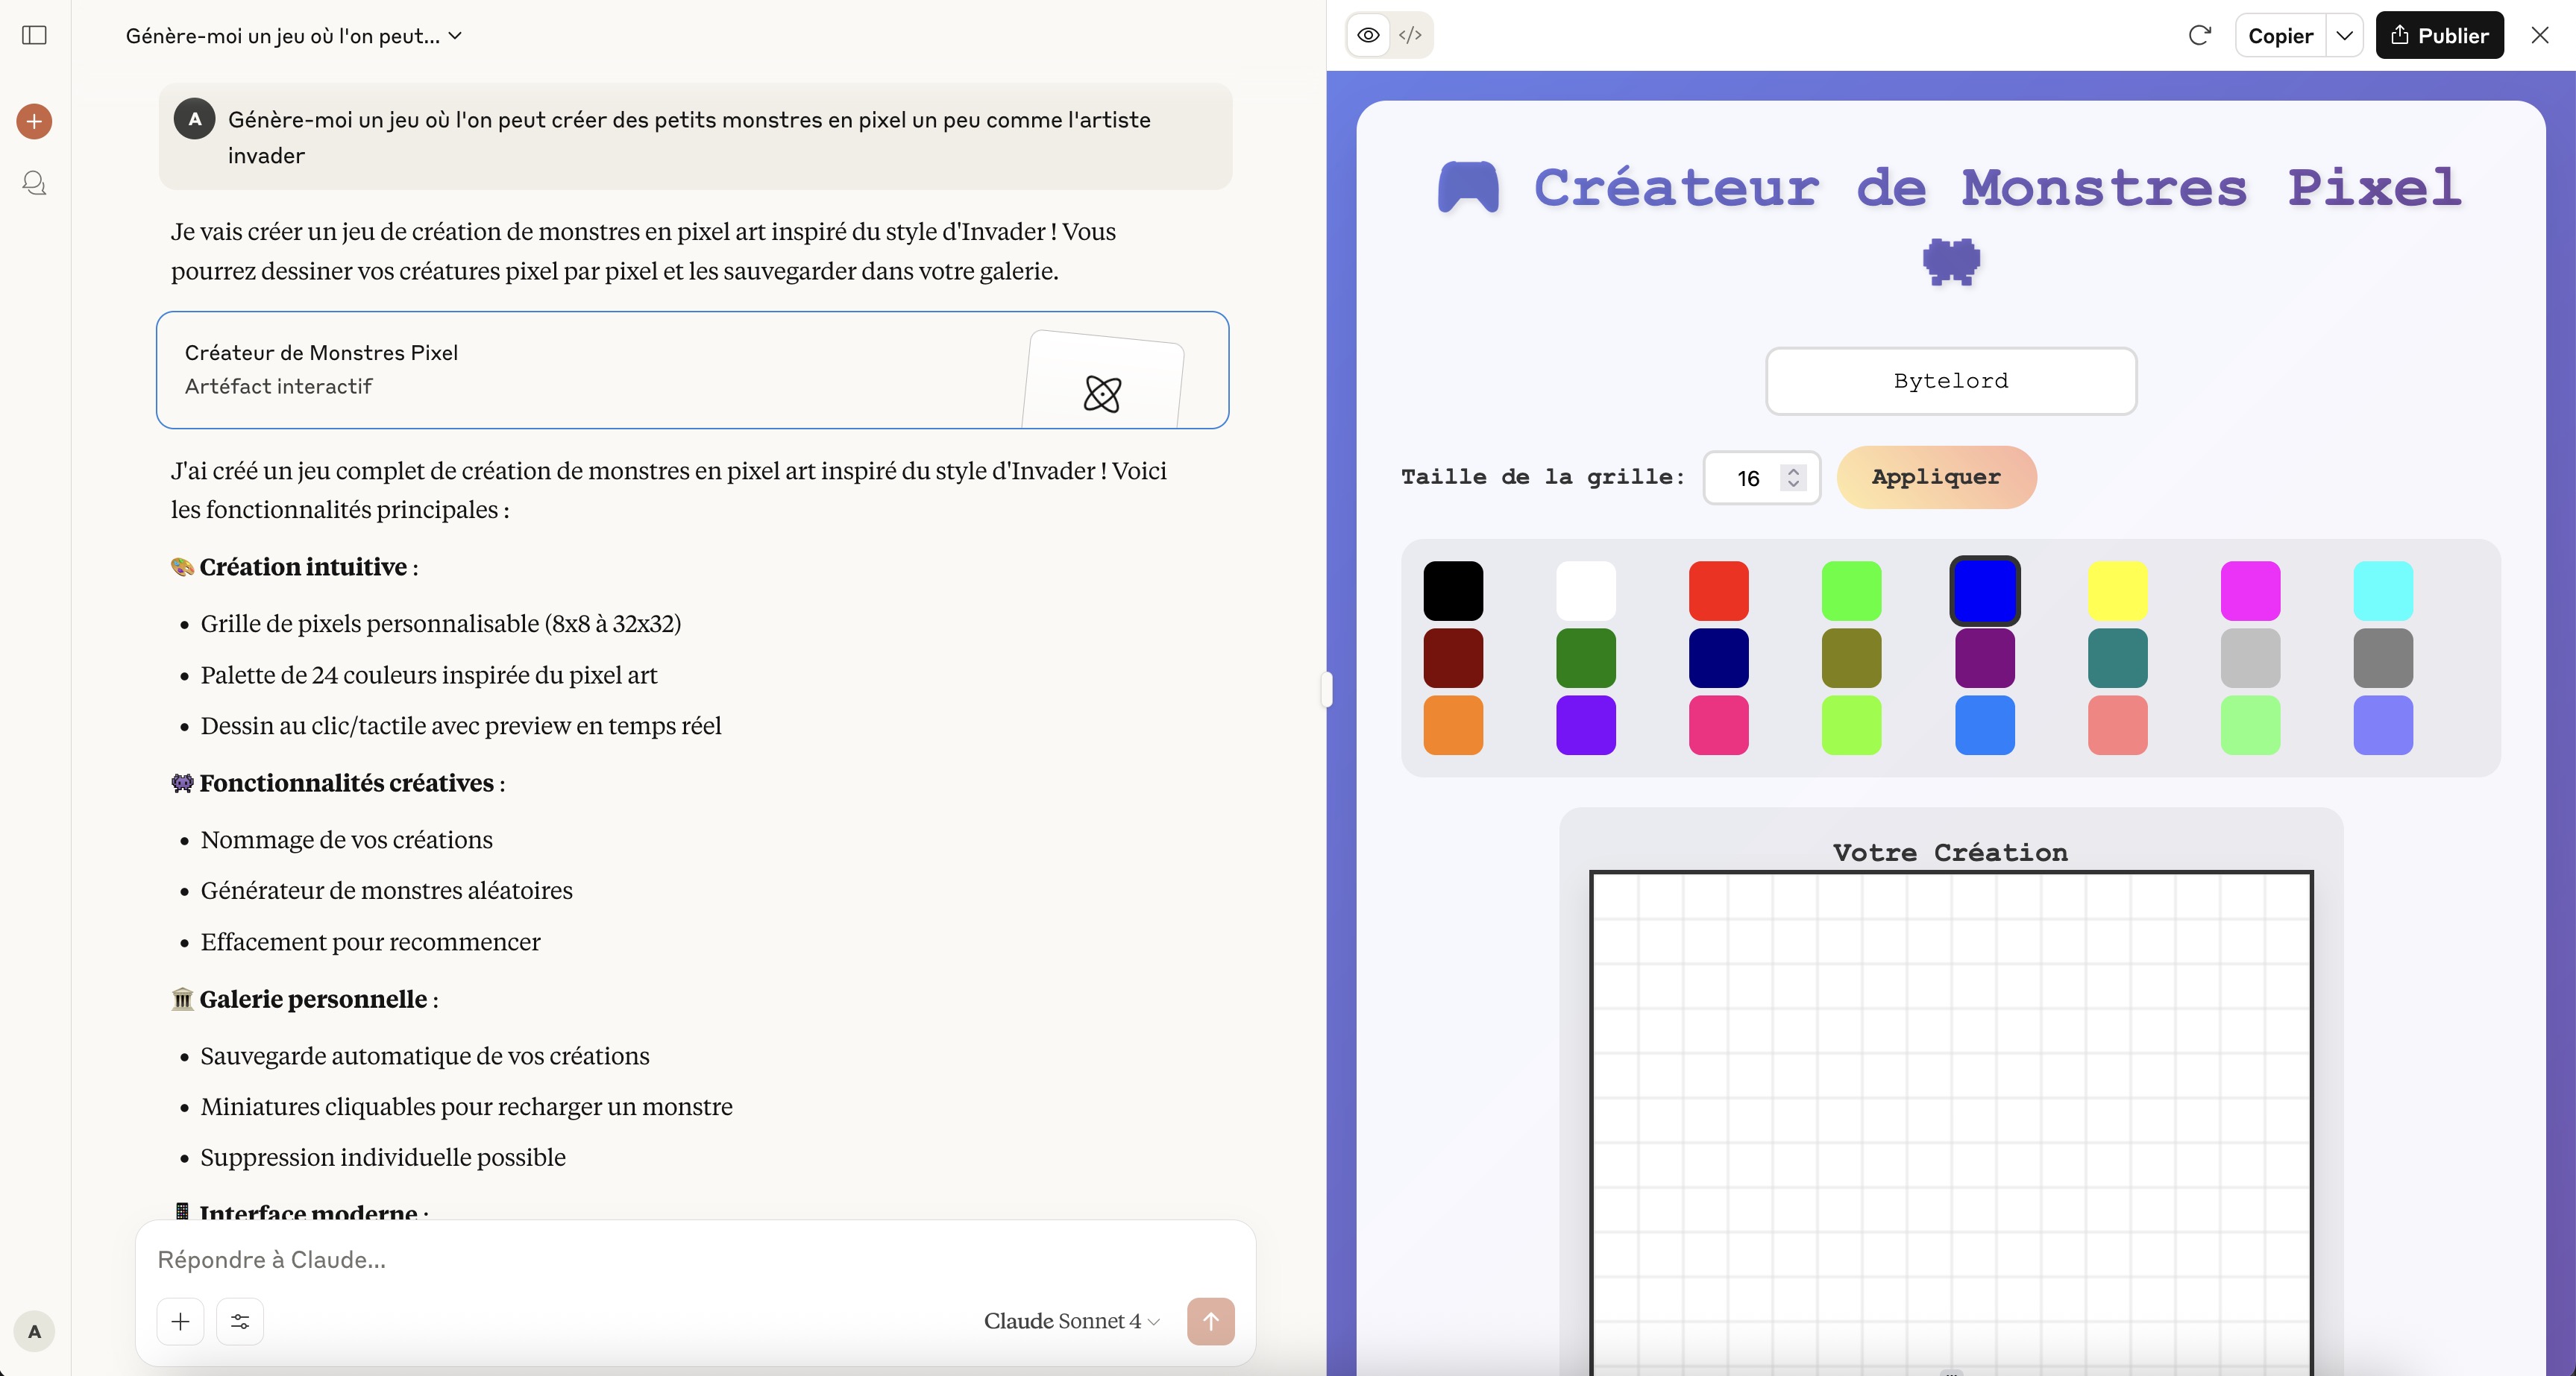Open the Copier options dropdown arrow
The width and height of the screenshot is (2576, 1376).
(2344, 35)
